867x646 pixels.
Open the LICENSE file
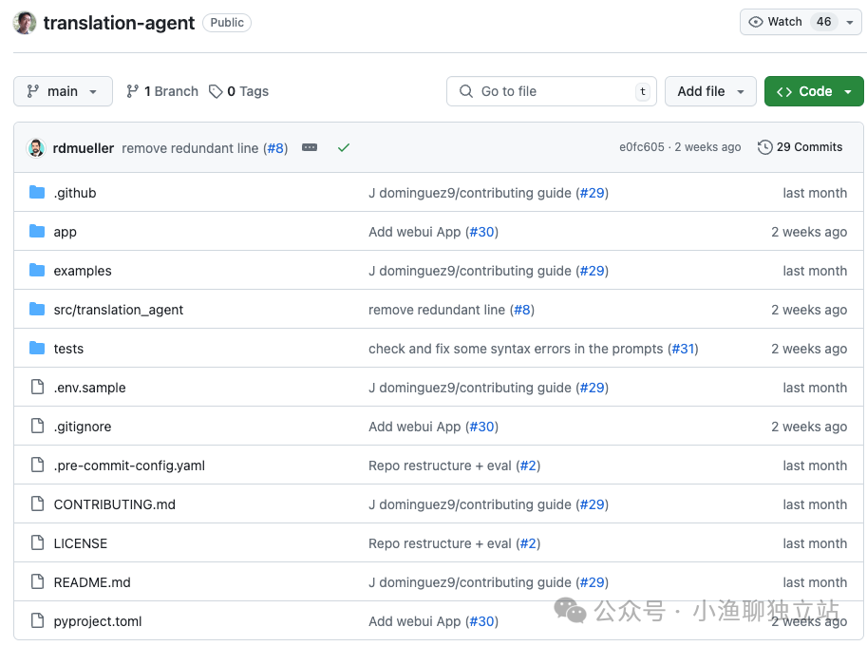81,543
